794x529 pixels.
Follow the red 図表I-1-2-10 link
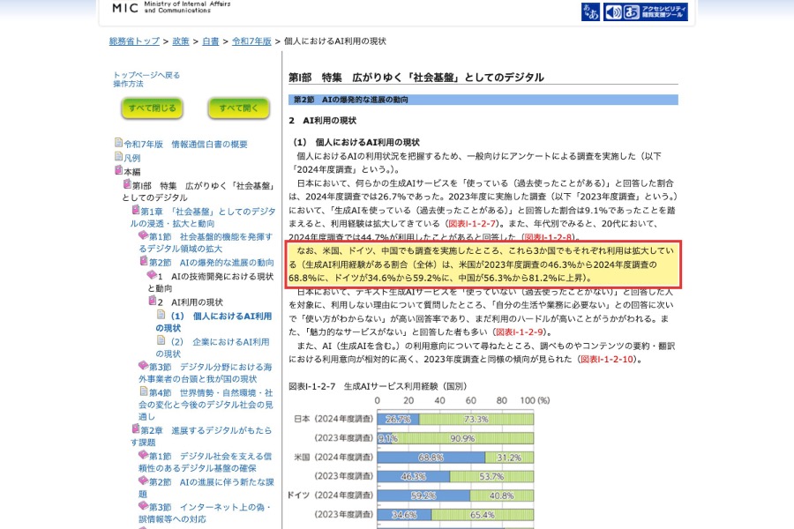607,360
